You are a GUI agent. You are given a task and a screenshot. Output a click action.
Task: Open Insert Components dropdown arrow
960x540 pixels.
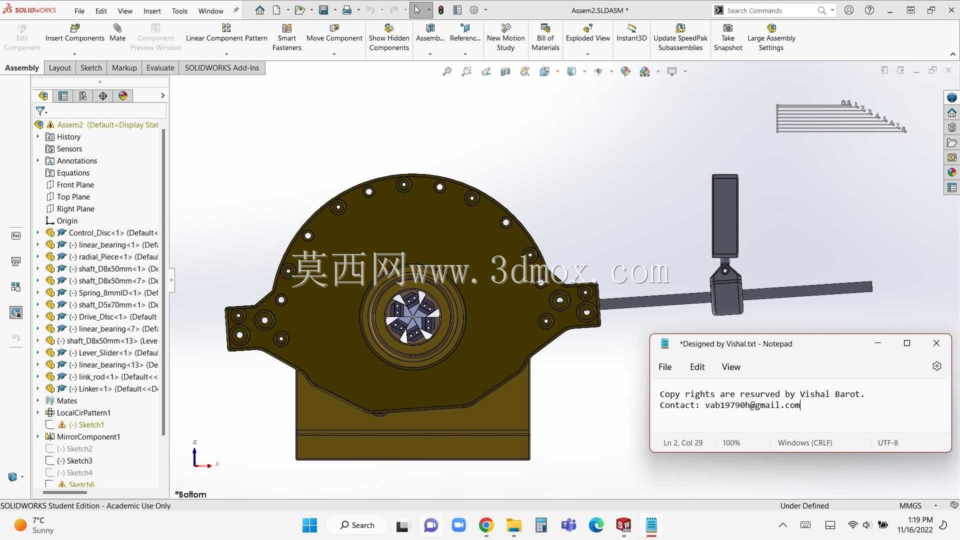74,54
